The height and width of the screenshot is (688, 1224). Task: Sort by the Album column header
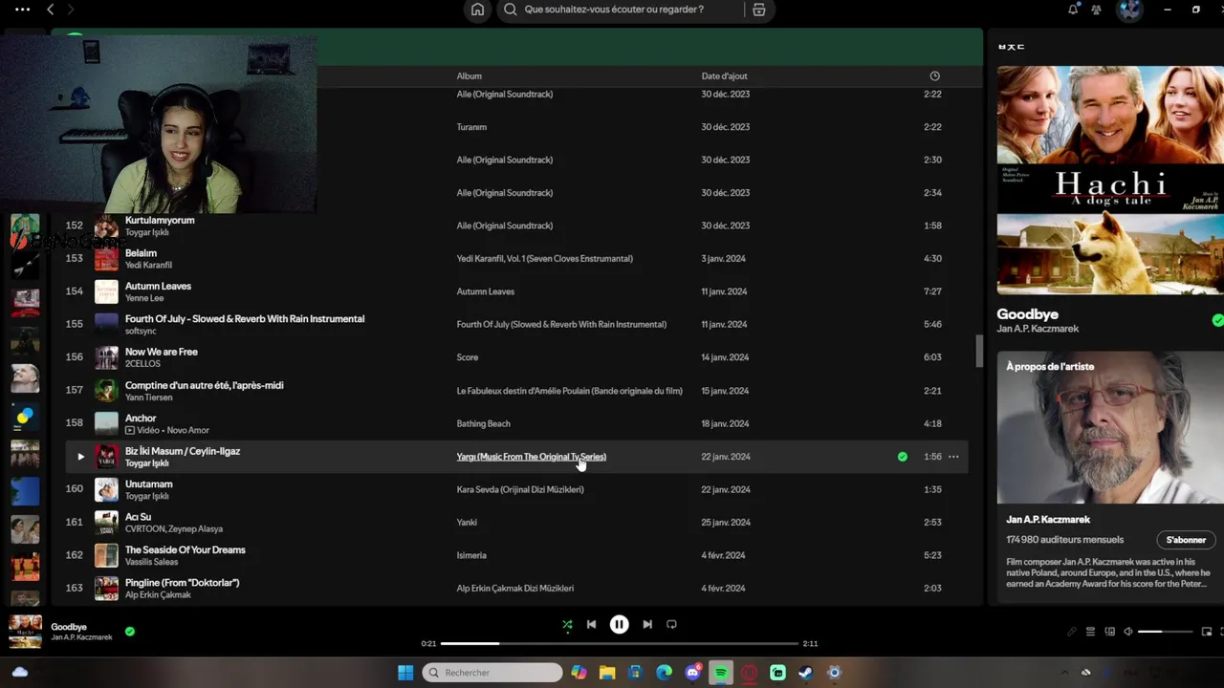[x=469, y=76]
